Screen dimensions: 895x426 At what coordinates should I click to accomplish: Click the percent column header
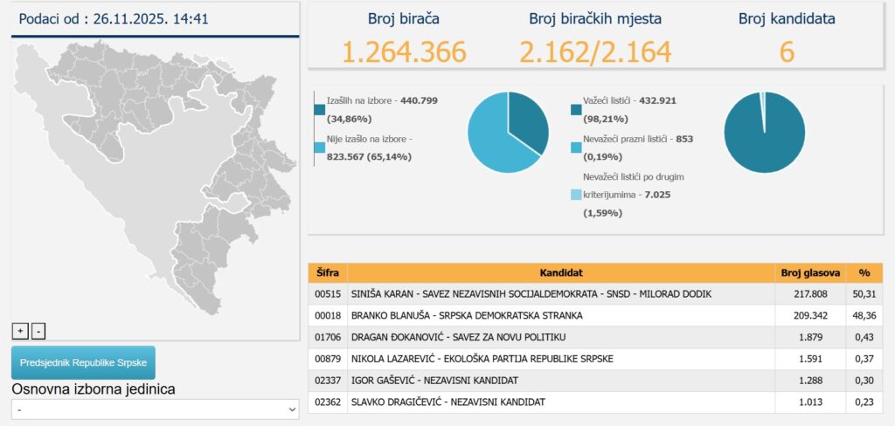864,272
